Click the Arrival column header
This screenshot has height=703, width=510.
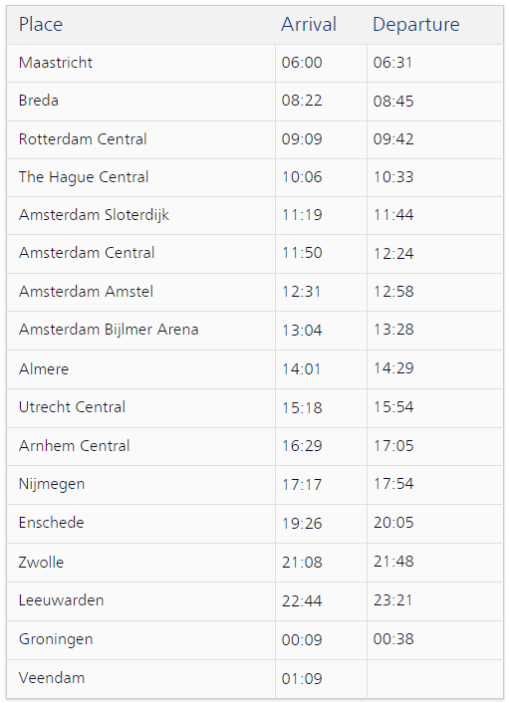click(309, 24)
